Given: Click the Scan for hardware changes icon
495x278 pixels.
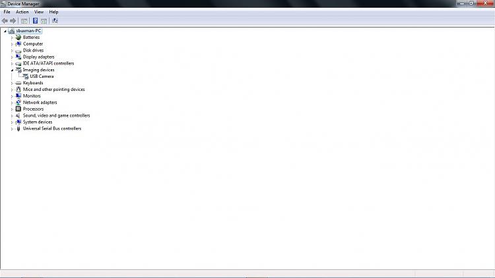Looking at the screenshot, I should [55, 21].
